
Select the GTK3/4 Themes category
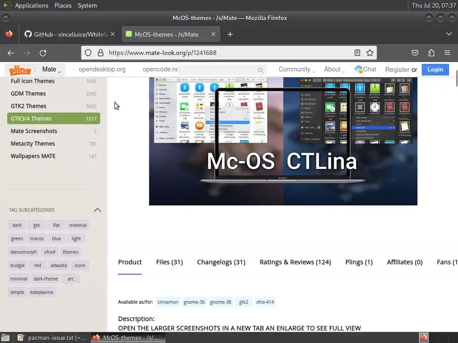54,118
